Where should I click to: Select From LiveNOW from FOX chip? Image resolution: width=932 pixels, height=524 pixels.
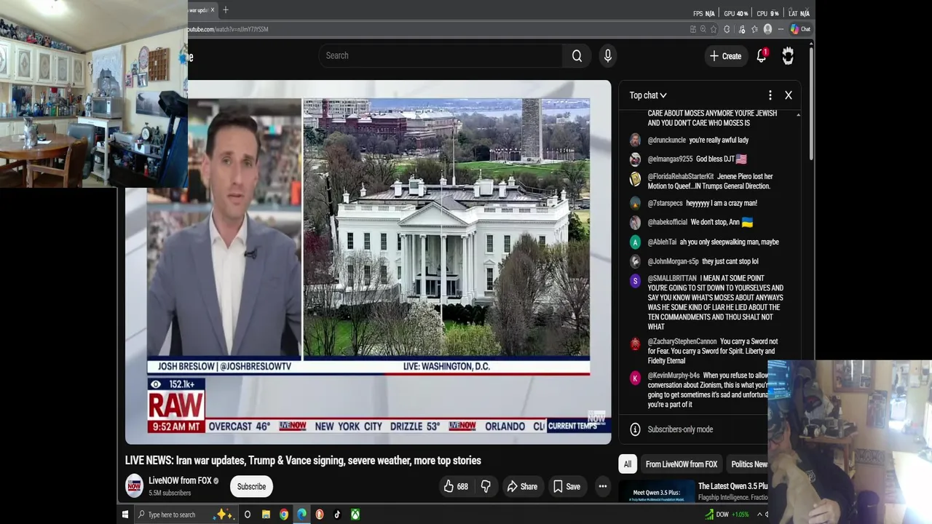click(682, 464)
